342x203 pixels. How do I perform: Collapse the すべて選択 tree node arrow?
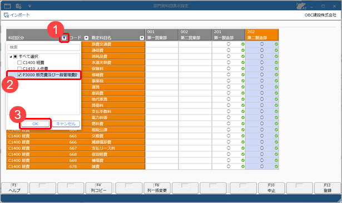click(11, 57)
